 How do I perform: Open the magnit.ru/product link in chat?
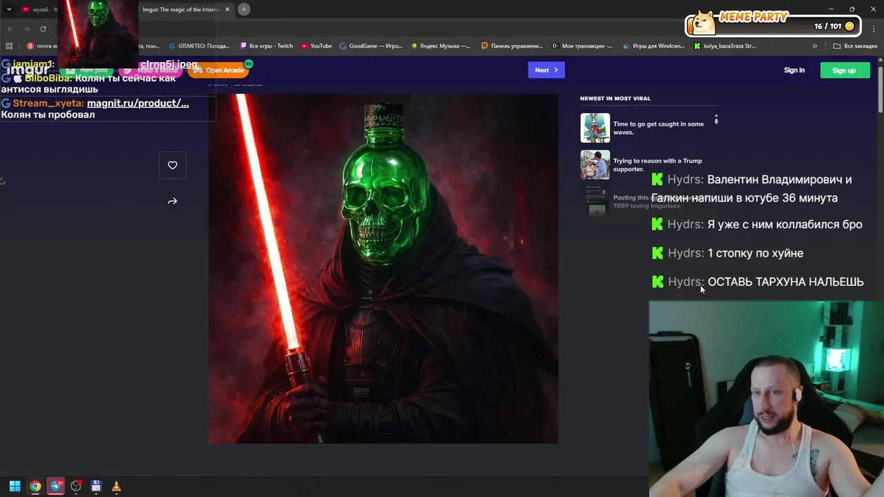[138, 103]
